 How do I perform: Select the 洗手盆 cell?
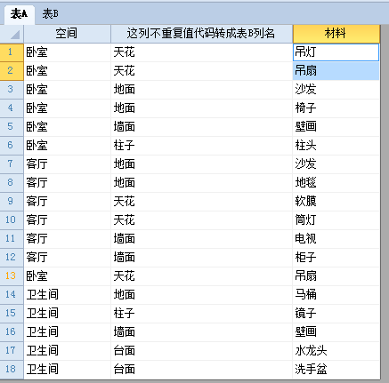coord(336,370)
